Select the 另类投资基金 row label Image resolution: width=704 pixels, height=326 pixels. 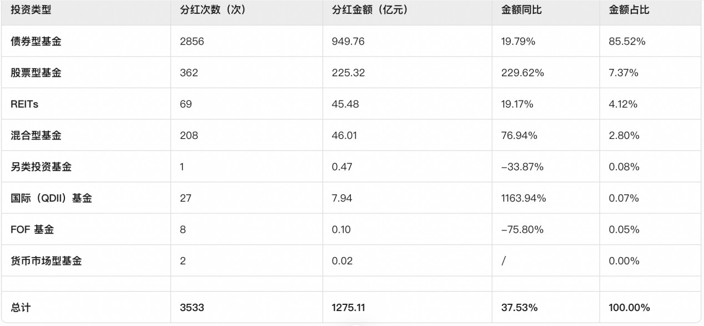pyautogui.click(x=41, y=167)
